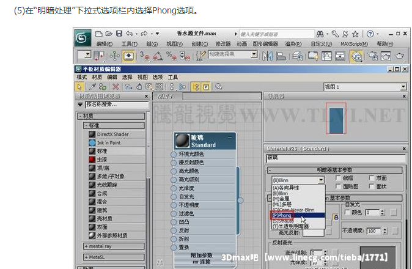The image size is (412, 269).
Task: Collapse the 材质 rollout in material browser
Action: 80,116
